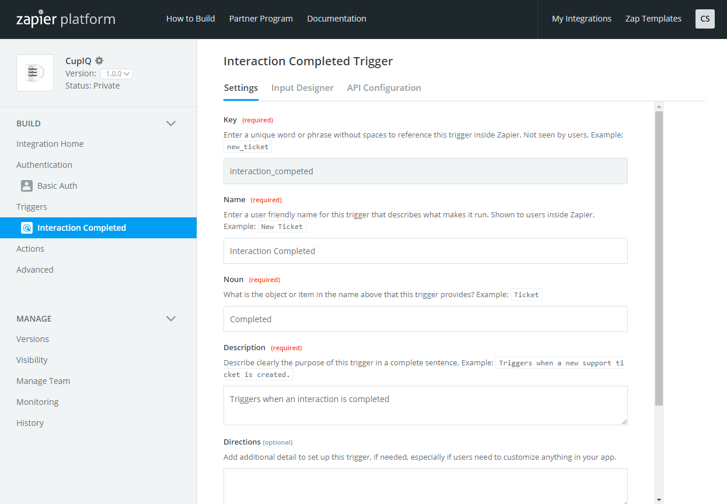Screen dimensions: 727x504
Task: Switch to the API Configuration tab
Action: coord(384,88)
